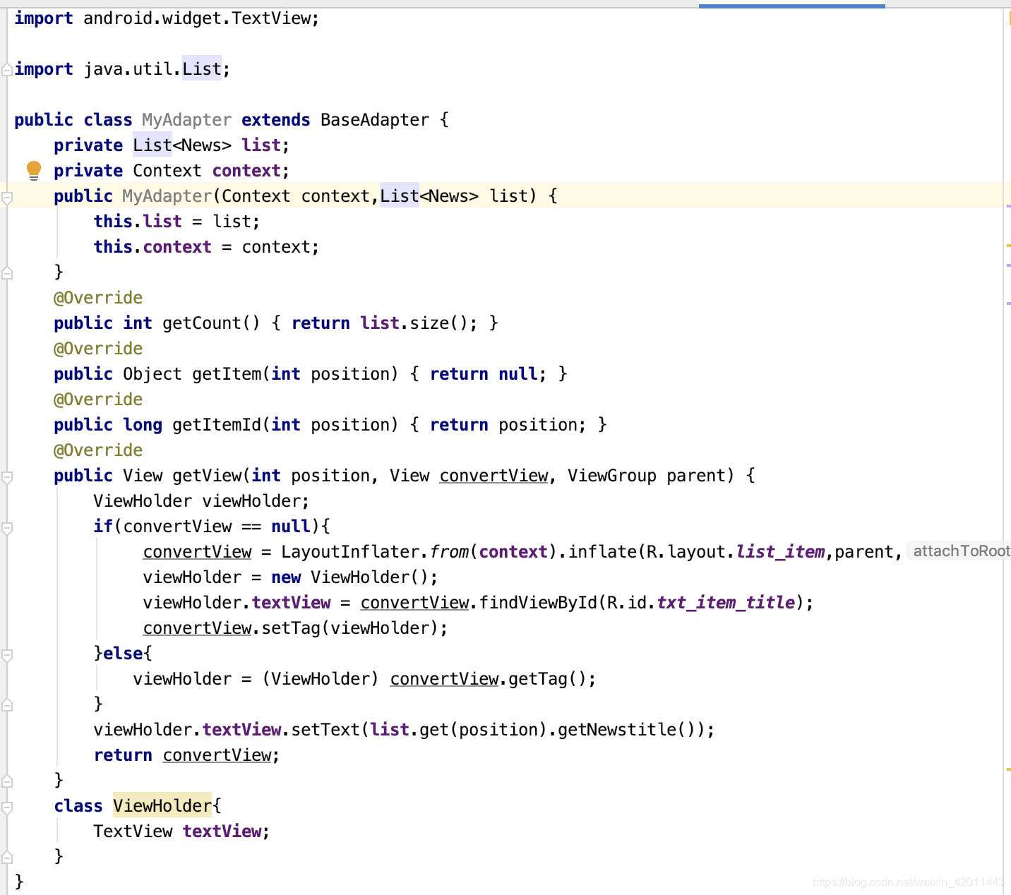
Task: Click the list_item layout reference
Action: coord(780,552)
